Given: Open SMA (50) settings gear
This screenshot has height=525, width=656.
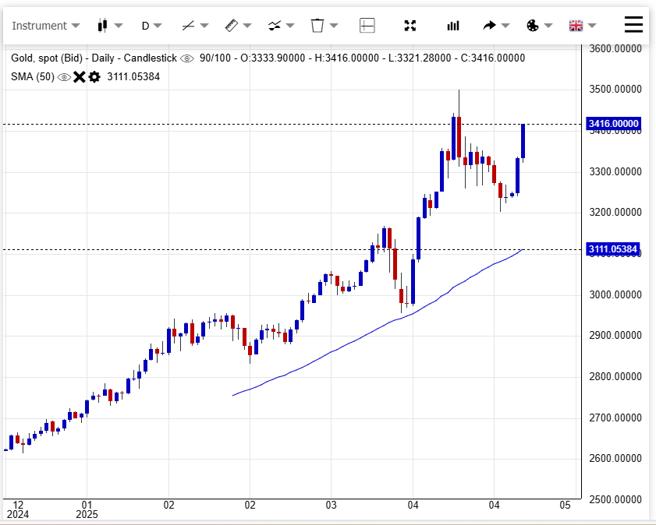Looking at the screenshot, I should click(94, 76).
